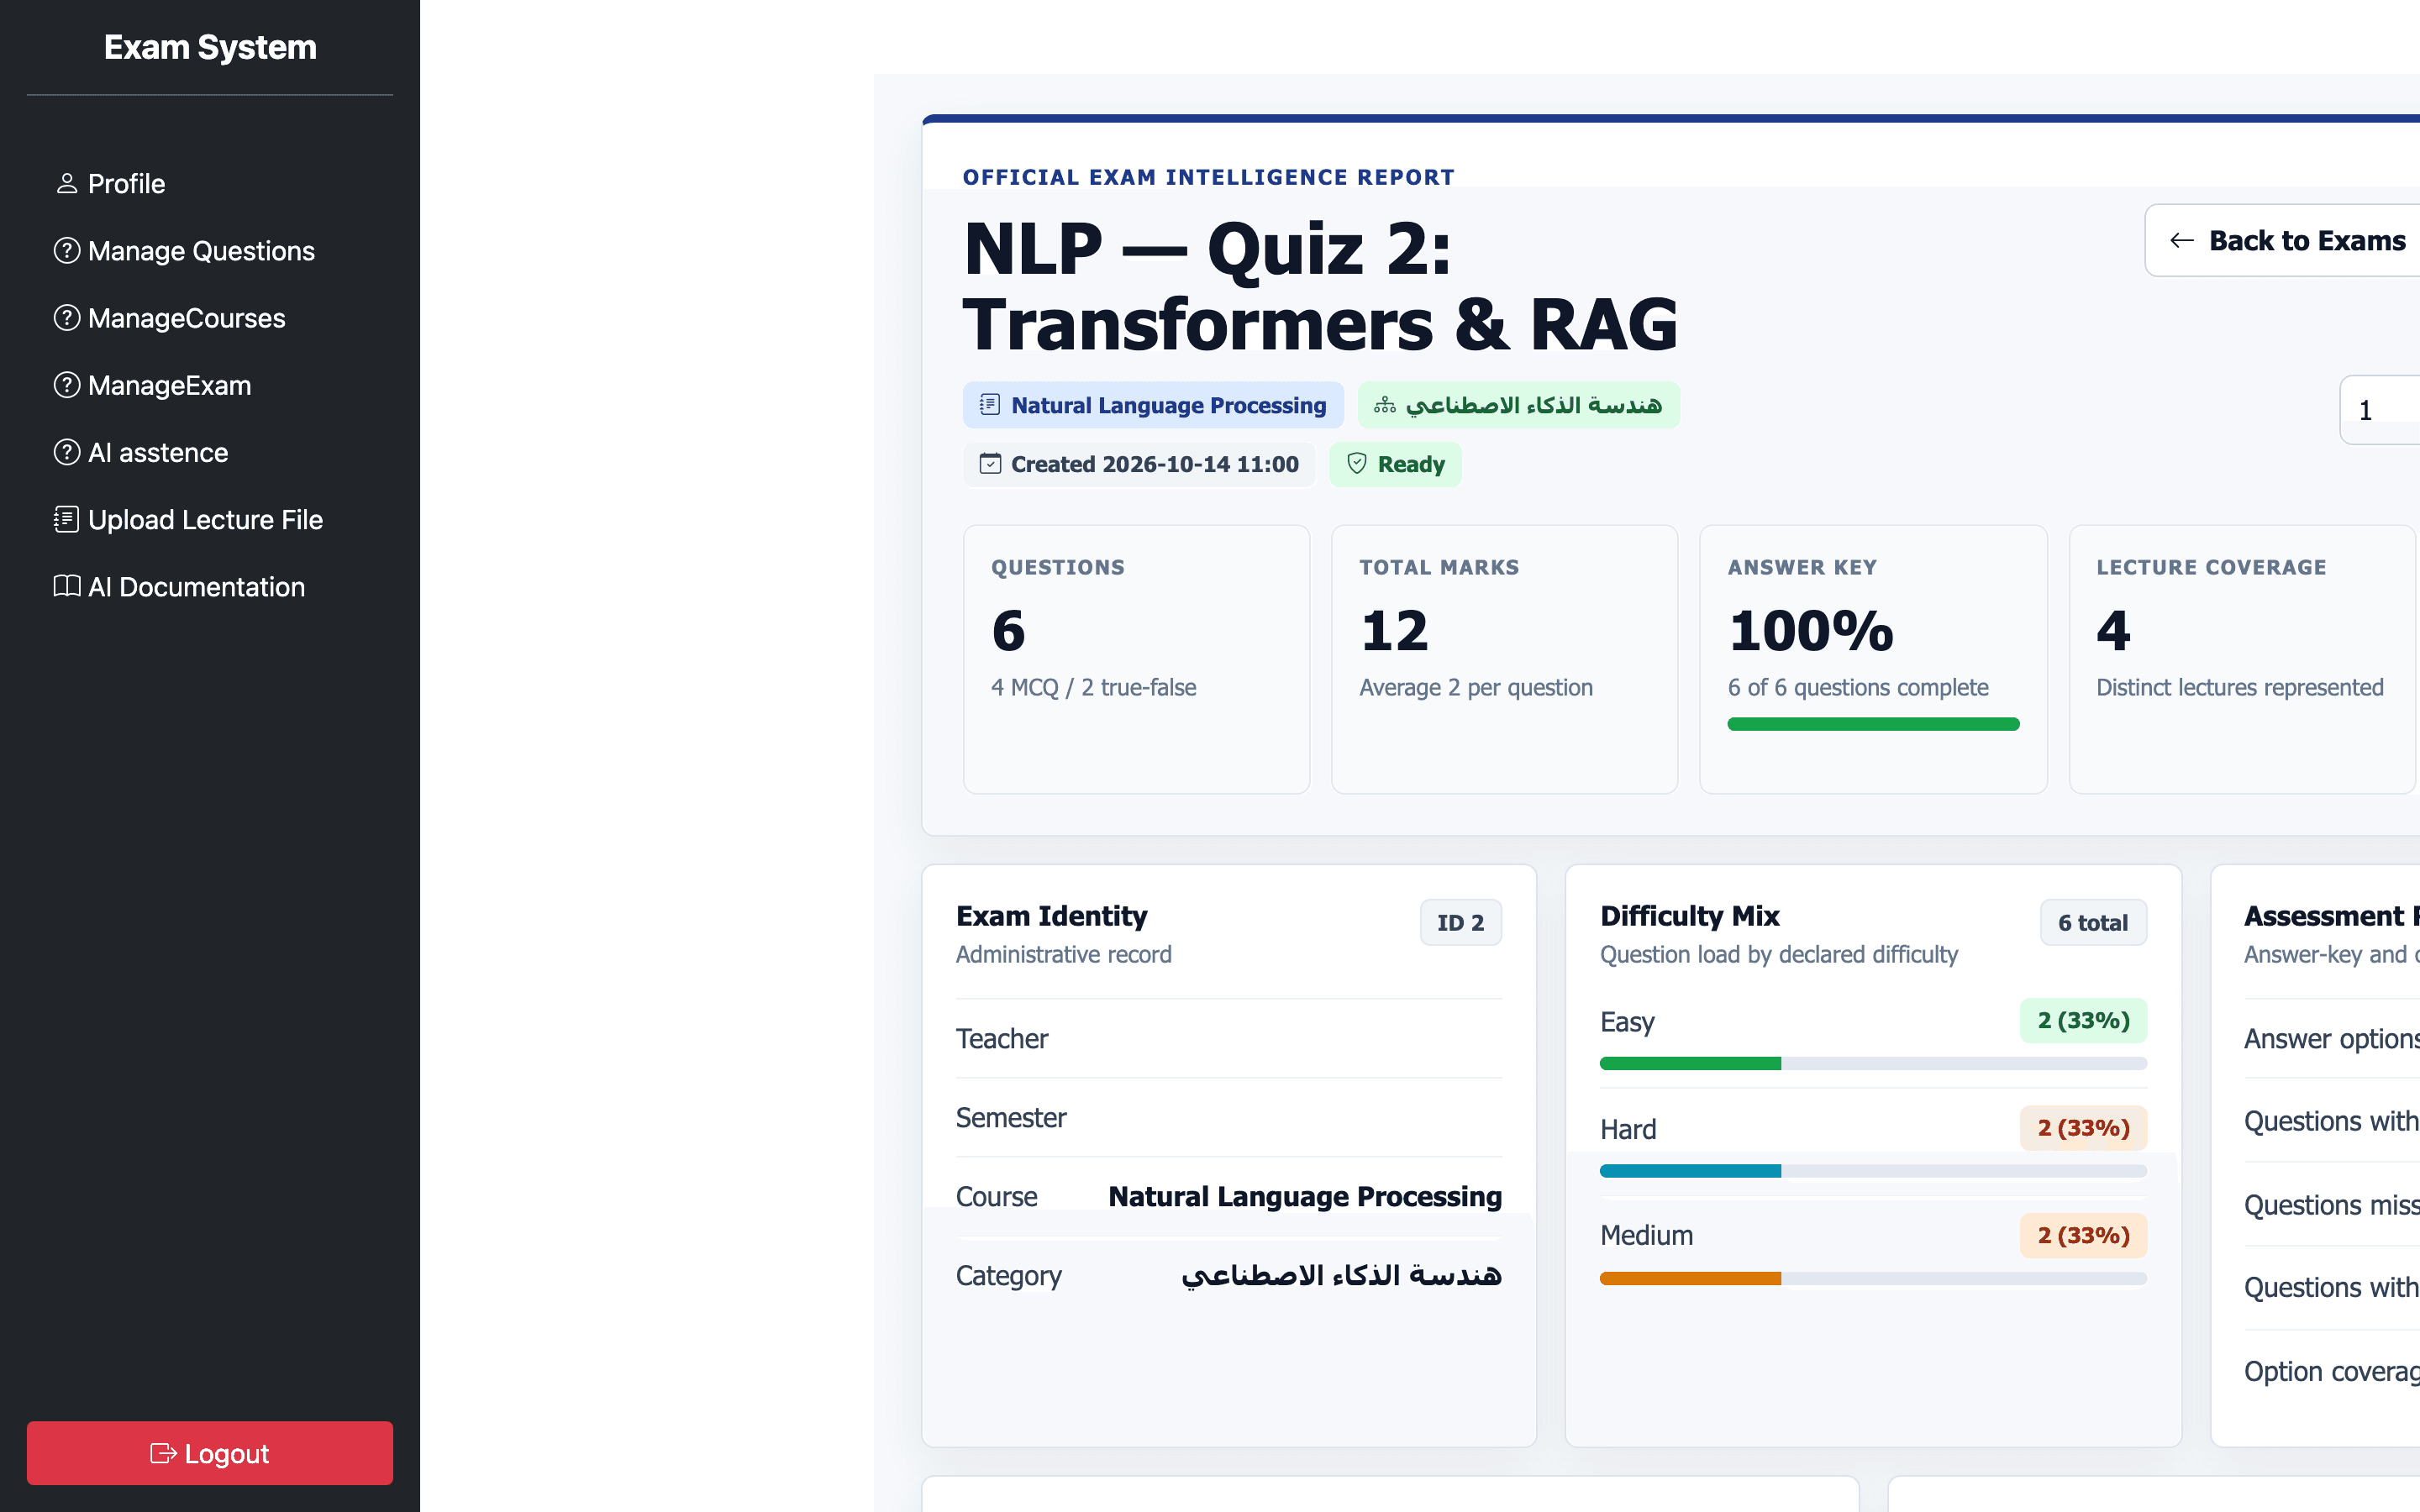
Task: Click the 6 total badge in Difficulty Mix
Action: coord(2093,922)
